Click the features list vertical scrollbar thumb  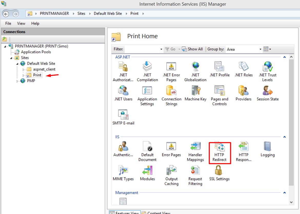(291, 122)
